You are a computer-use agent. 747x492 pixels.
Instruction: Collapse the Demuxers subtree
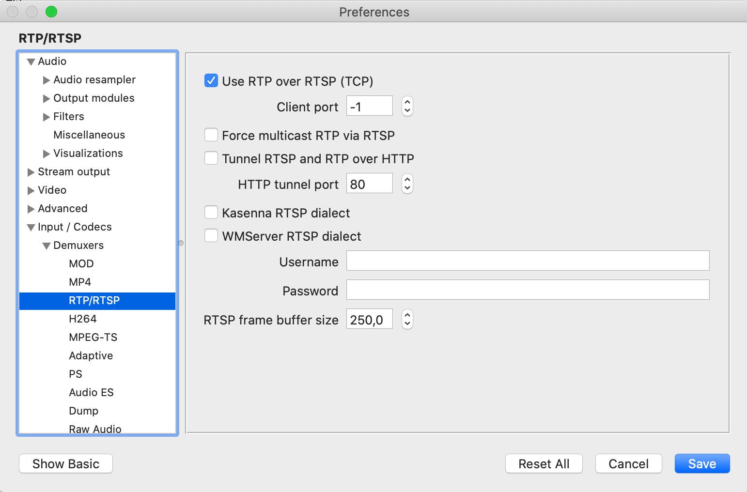click(46, 245)
